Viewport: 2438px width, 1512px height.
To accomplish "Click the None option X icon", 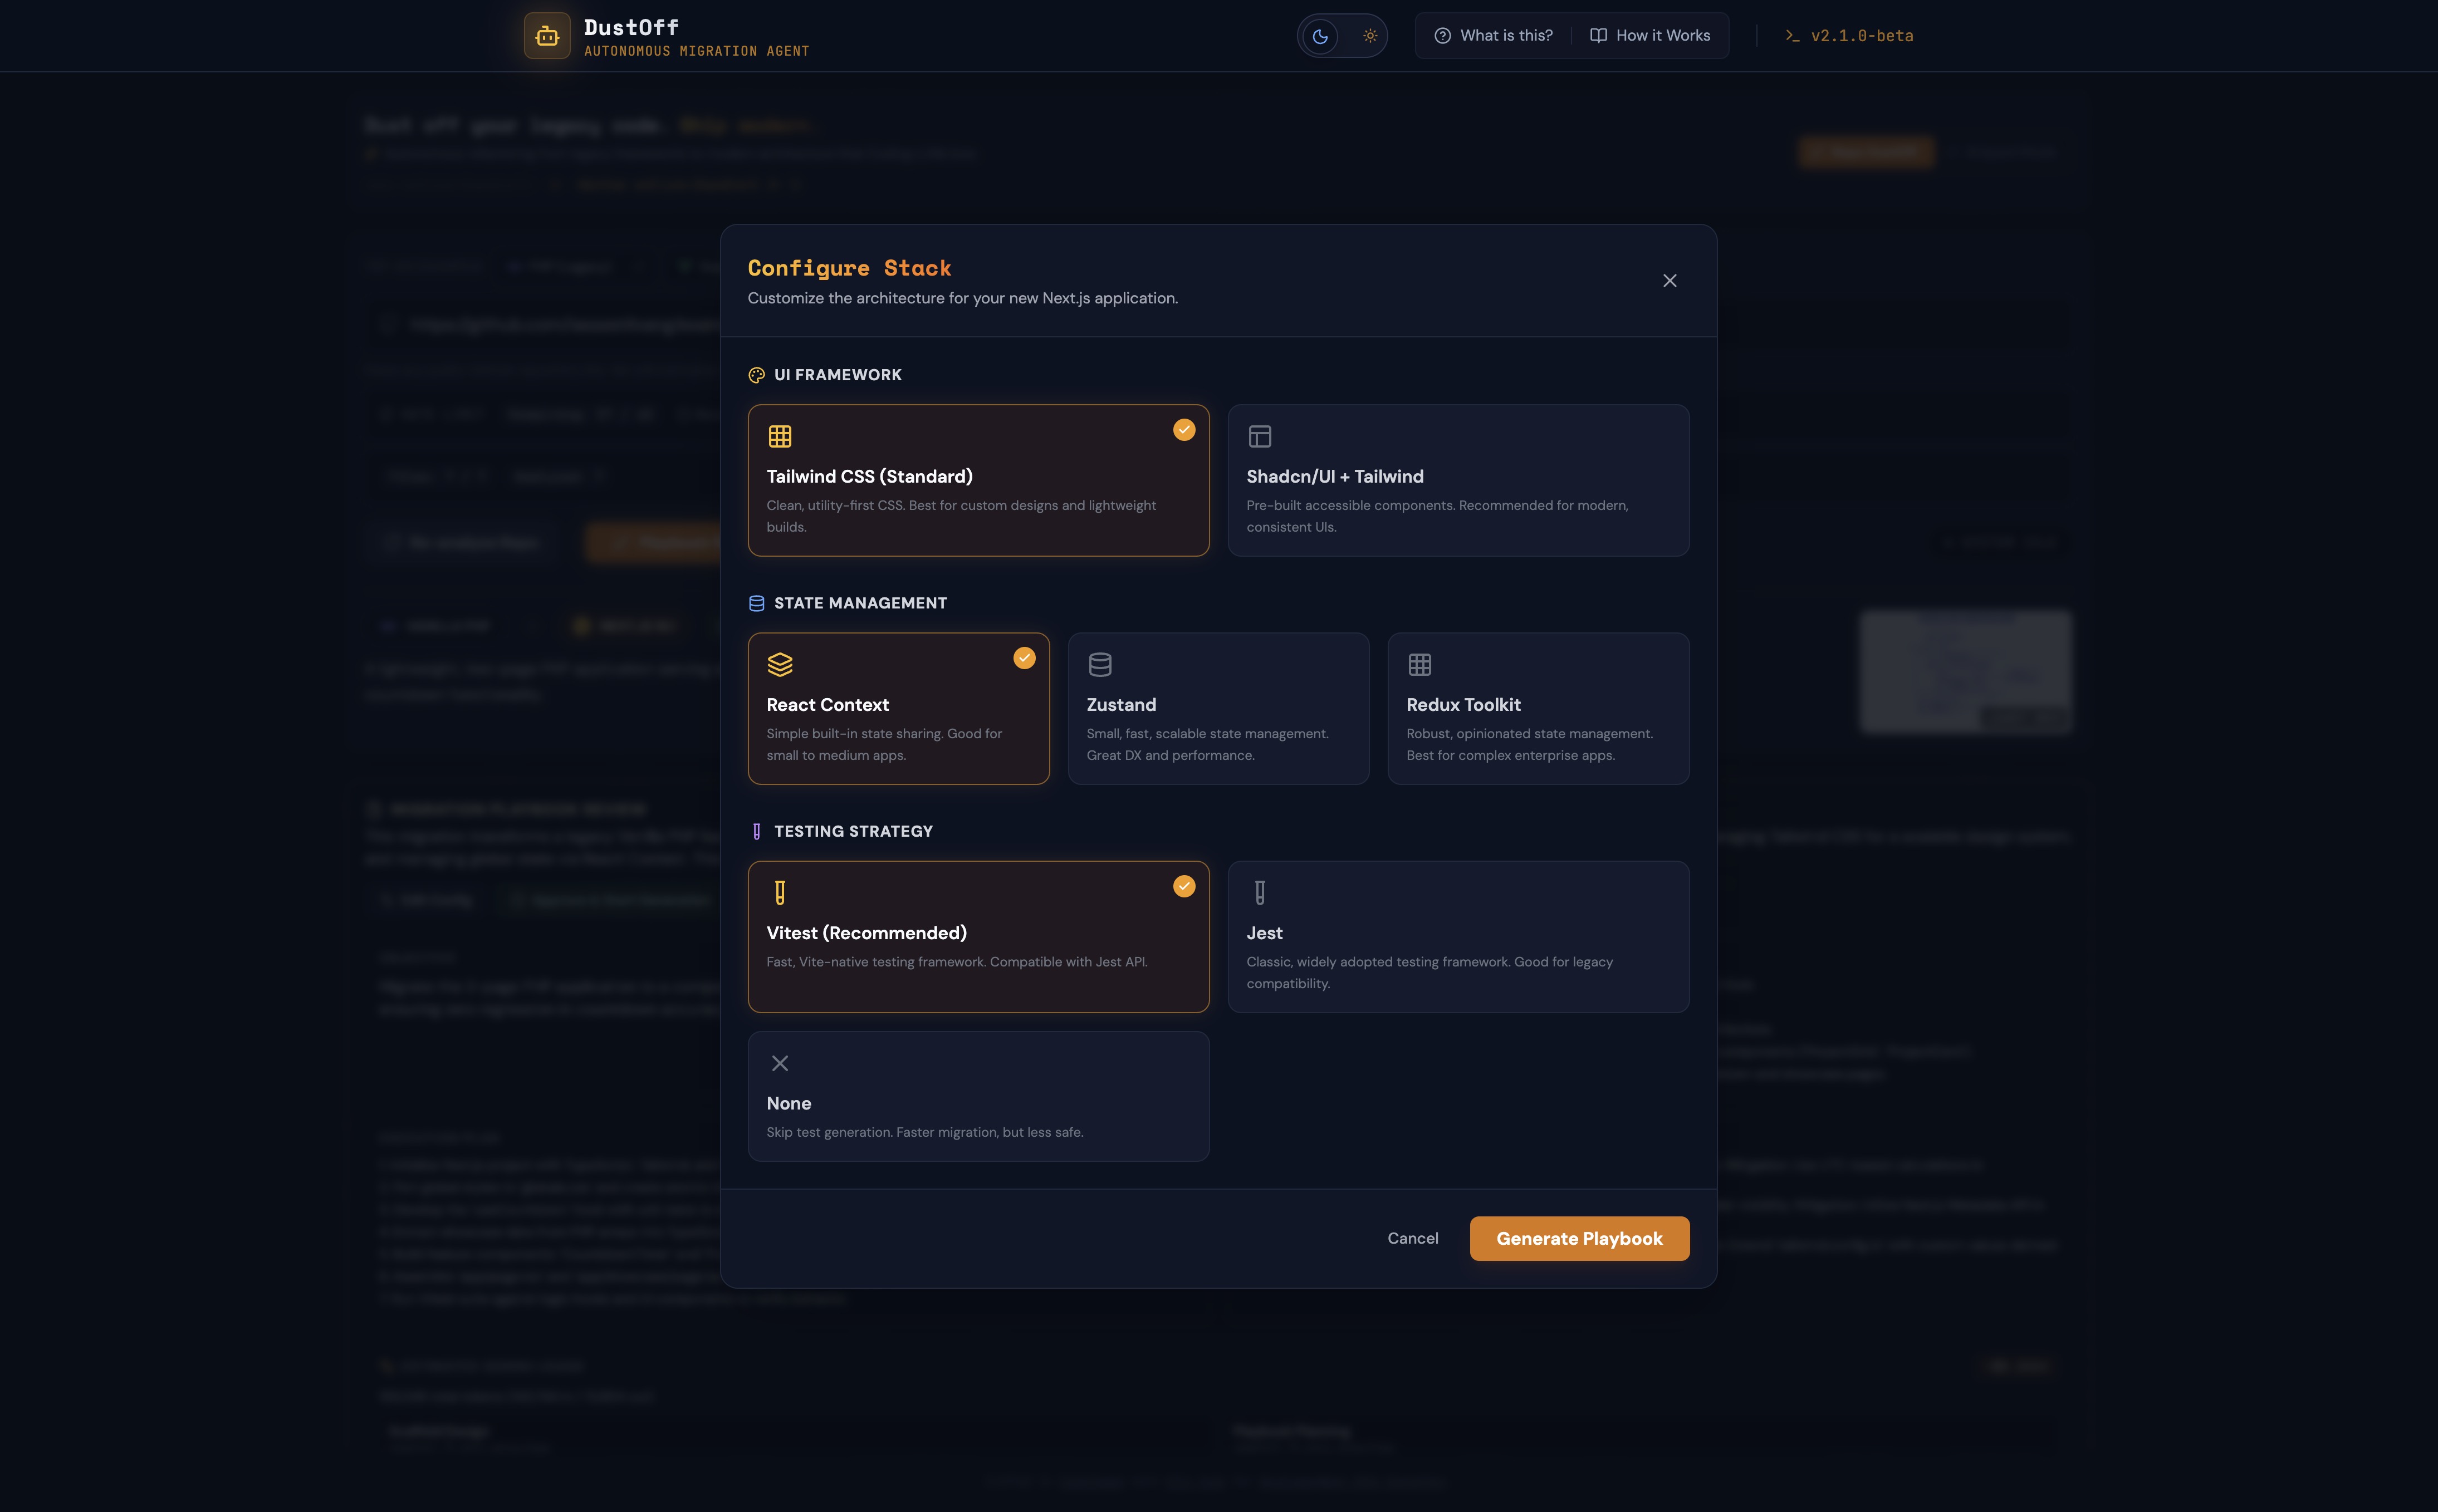I will pos(780,1063).
